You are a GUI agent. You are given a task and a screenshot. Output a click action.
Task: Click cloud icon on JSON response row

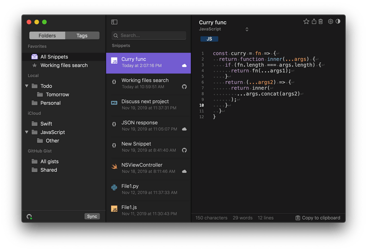point(184,129)
